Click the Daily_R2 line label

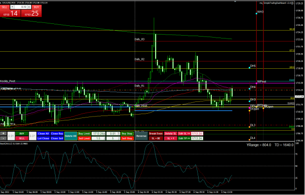tap(140, 59)
